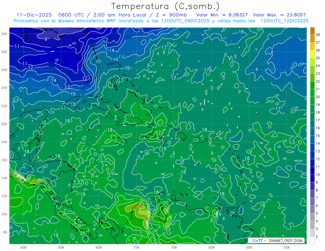
Task: Click the '85W' longitude tick label
Action: click(61, 247)
